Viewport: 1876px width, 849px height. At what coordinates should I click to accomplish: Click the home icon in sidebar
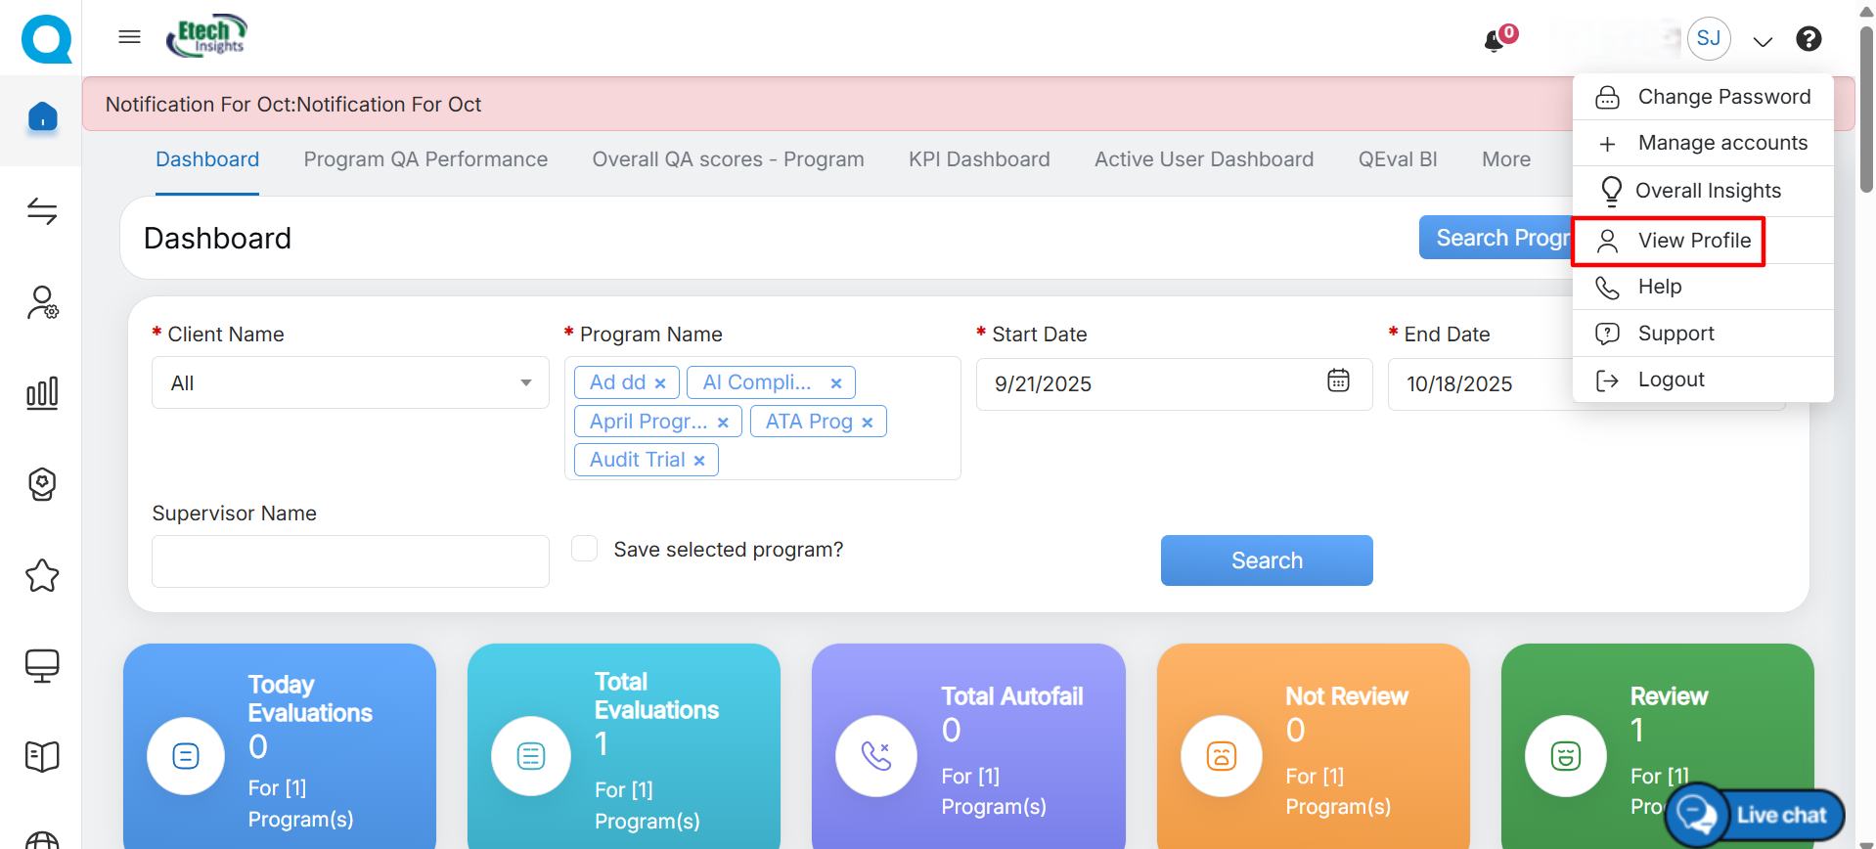click(42, 116)
